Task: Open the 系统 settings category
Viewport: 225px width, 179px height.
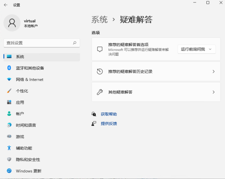Action: (42, 57)
